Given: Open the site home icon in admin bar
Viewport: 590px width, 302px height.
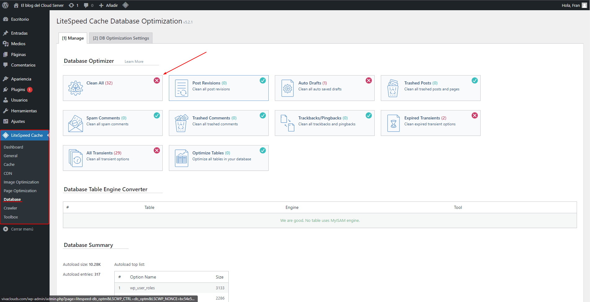Looking at the screenshot, I should coord(16,5).
